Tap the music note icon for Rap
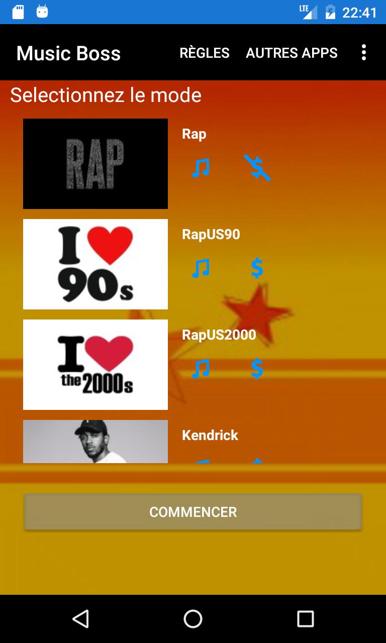Viewport: 386px width, 643px height. (201, 168)
